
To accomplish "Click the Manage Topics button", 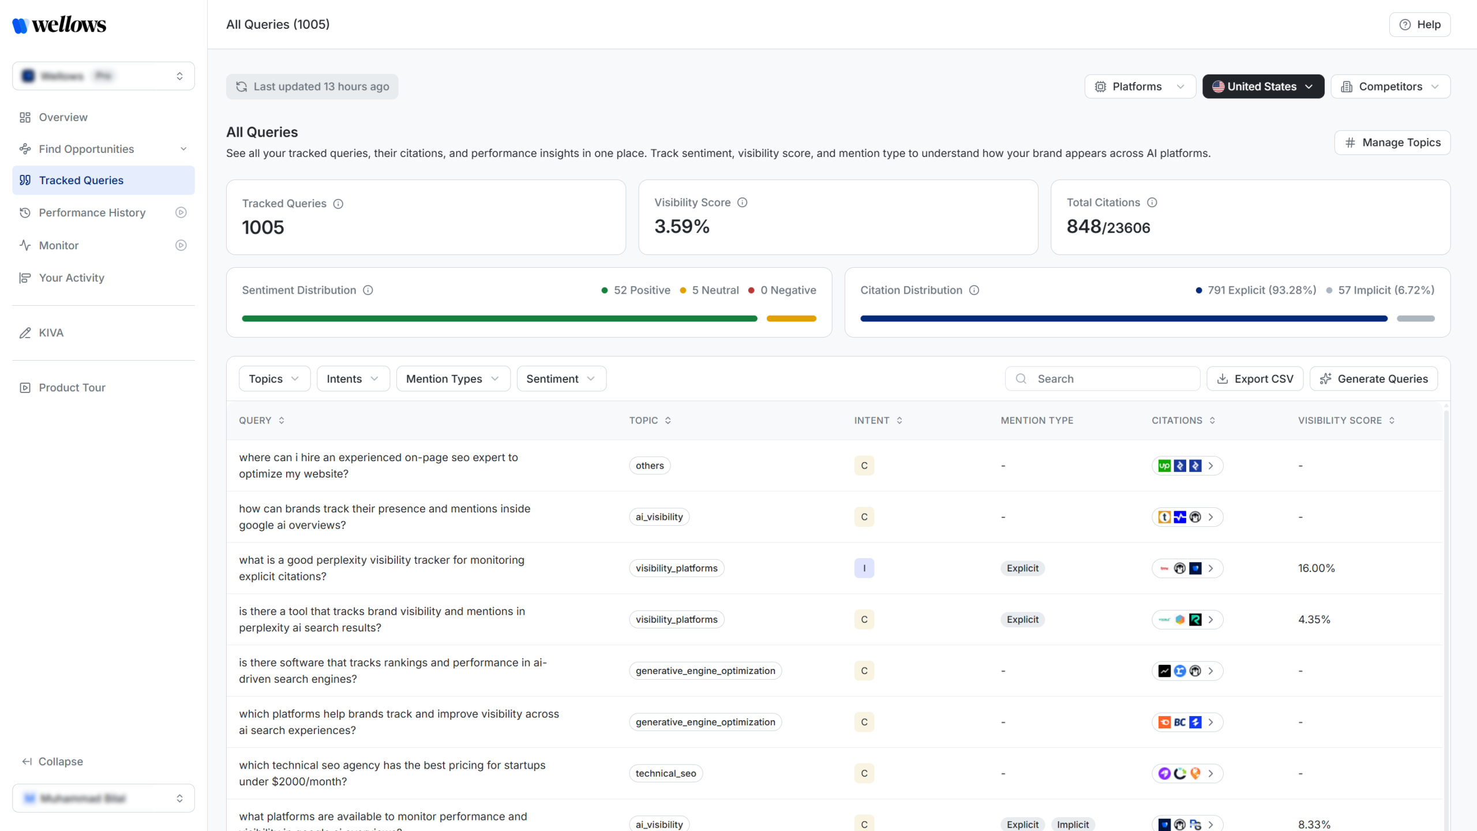I will coord(1392,143).
